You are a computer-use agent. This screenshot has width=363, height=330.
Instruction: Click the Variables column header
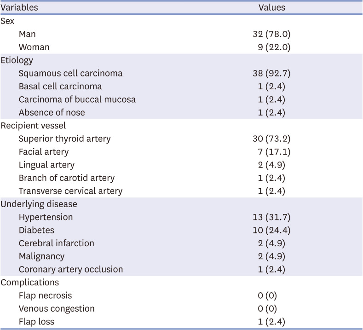[19, 8]
